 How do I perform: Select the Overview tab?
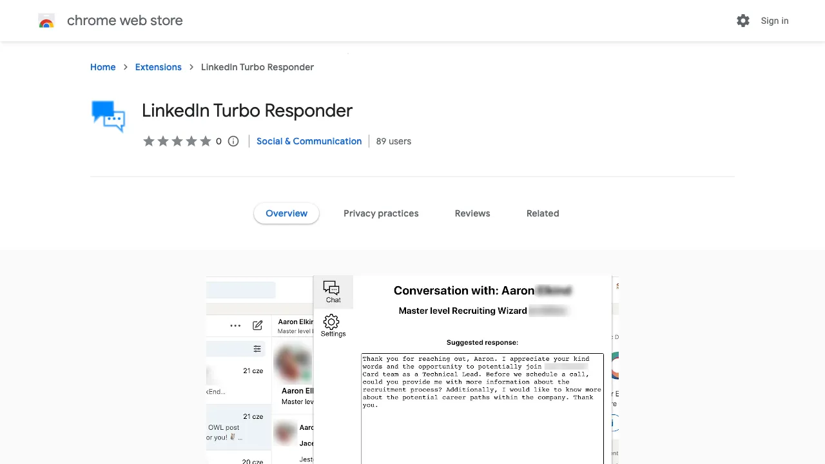coord(287,213)
